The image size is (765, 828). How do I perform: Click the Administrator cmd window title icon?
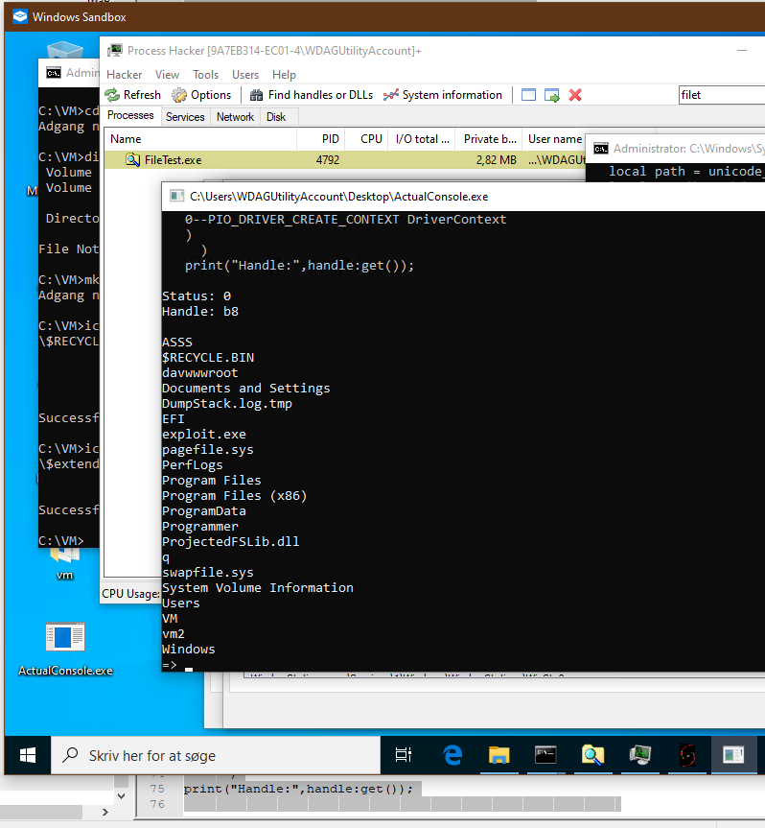[x=600, y=149]
